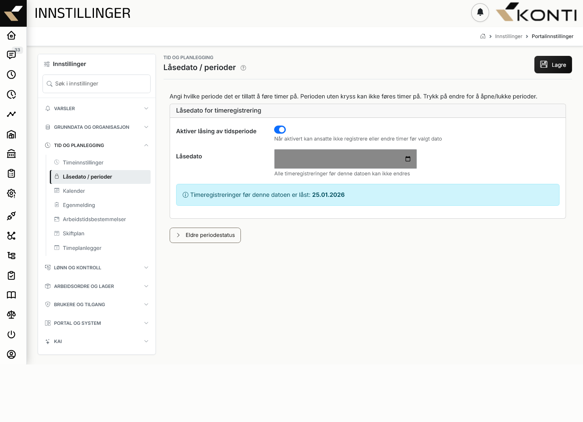Open the user profile sidebar icon
The width and height of the screenshot is (583, 422).
tap(11, 354)
